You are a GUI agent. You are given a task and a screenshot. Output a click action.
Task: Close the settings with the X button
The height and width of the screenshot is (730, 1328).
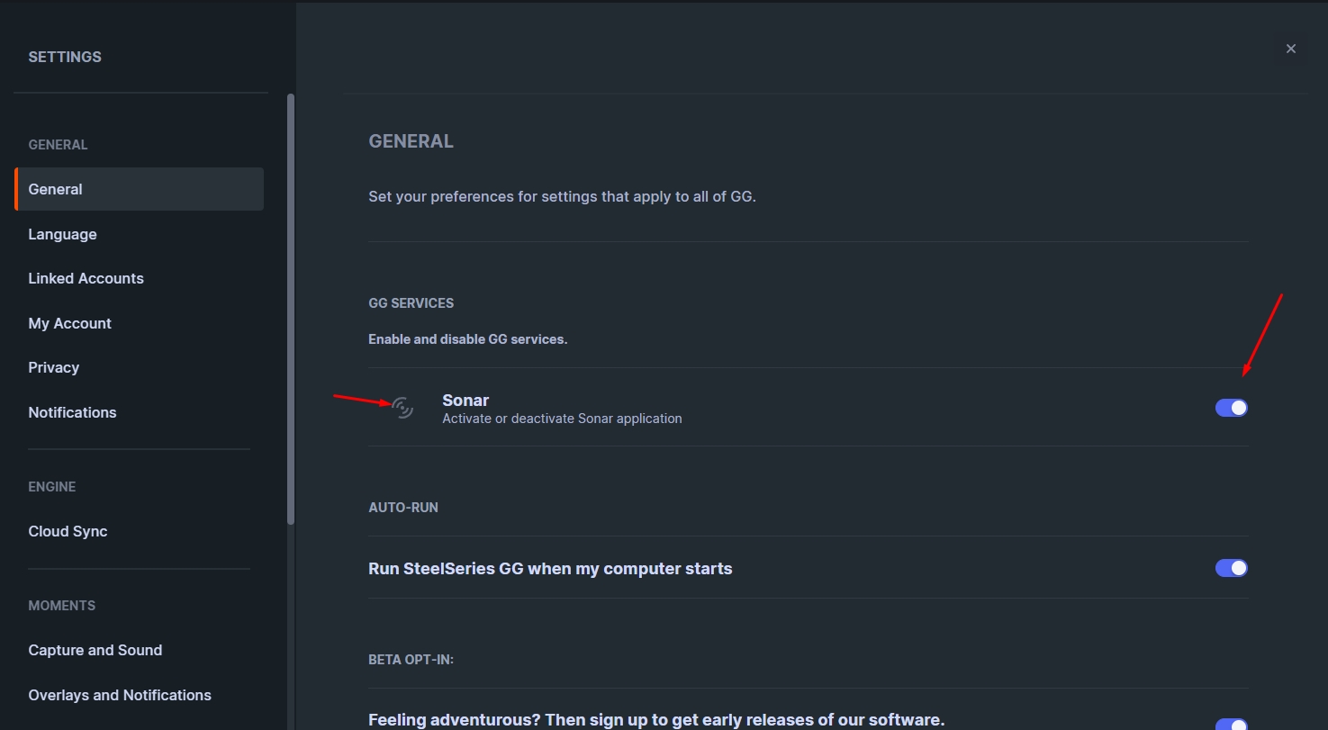(x=1290, y=49)
